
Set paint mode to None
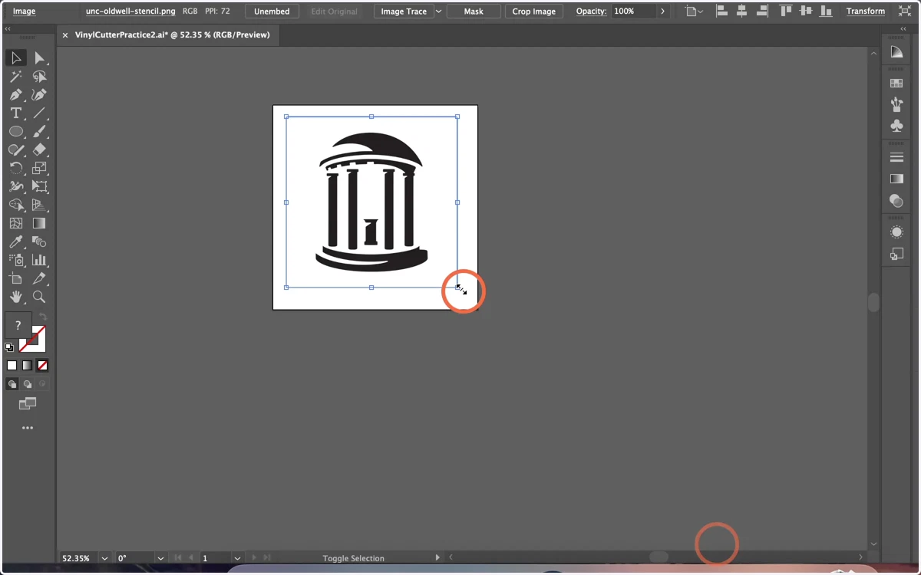pyautogui.click(x=42, y=366)
